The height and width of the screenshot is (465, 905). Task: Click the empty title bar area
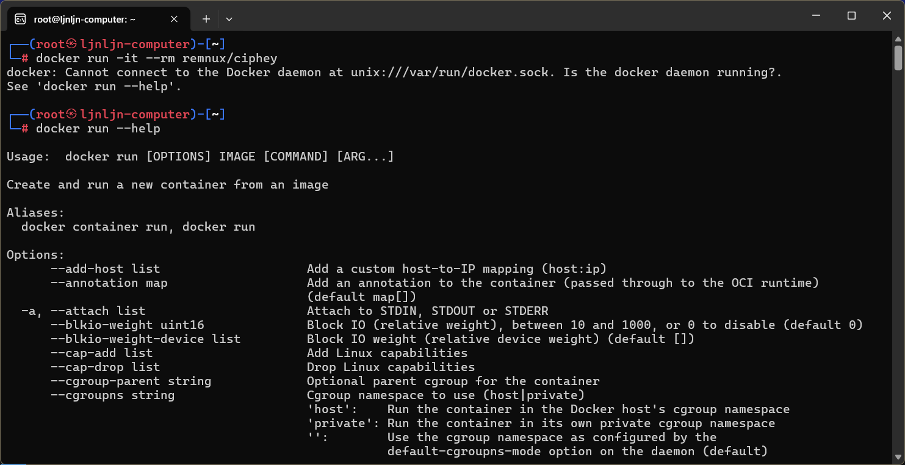[519, 16]
